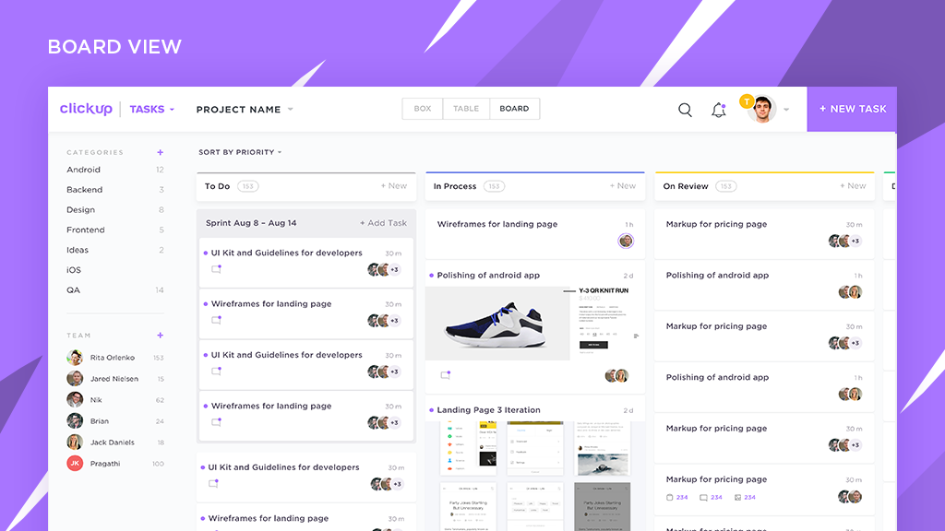Click + New in On Review column
The image size is (945, 531).
click(x=853, y=186)
